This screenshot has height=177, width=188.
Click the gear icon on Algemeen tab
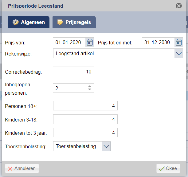click(x=16, y=22)
